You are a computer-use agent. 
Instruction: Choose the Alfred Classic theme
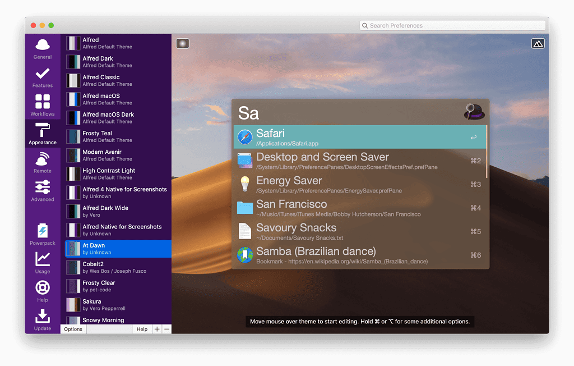(118, 81)
